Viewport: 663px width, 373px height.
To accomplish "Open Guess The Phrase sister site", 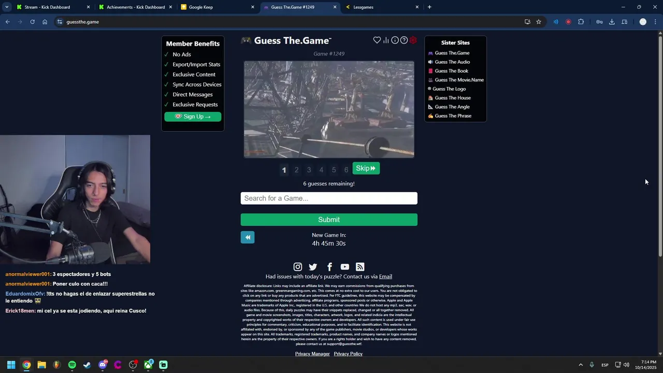I will [x=453, y=116].
